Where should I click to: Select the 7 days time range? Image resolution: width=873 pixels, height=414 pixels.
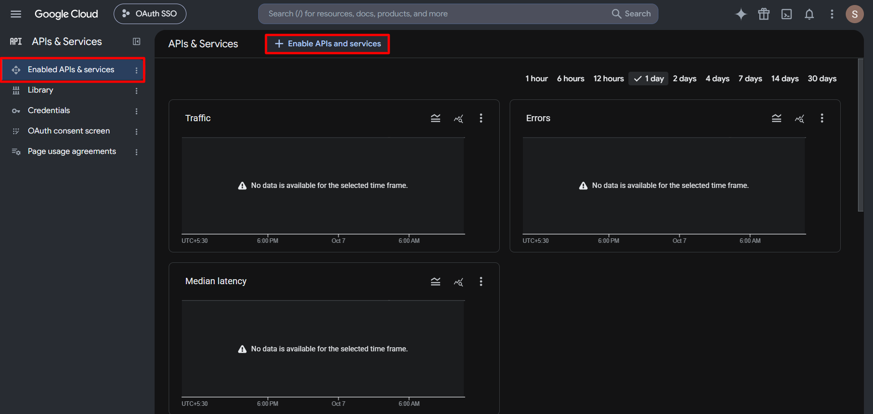pyautogui.click(x=750, y=79)
